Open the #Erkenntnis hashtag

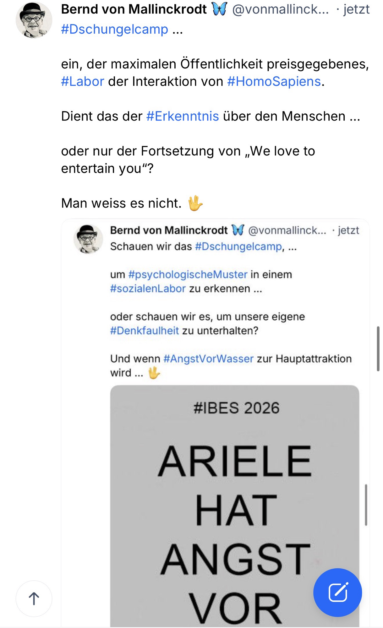(x=183, y=116)
